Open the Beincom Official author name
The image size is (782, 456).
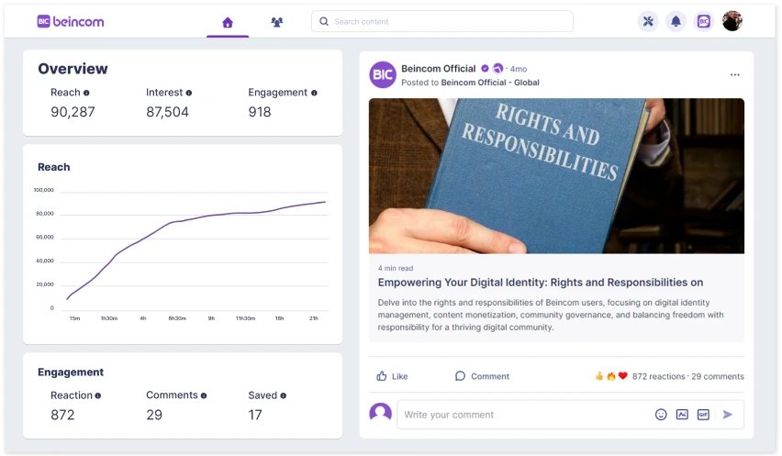(x=439, y=69)
